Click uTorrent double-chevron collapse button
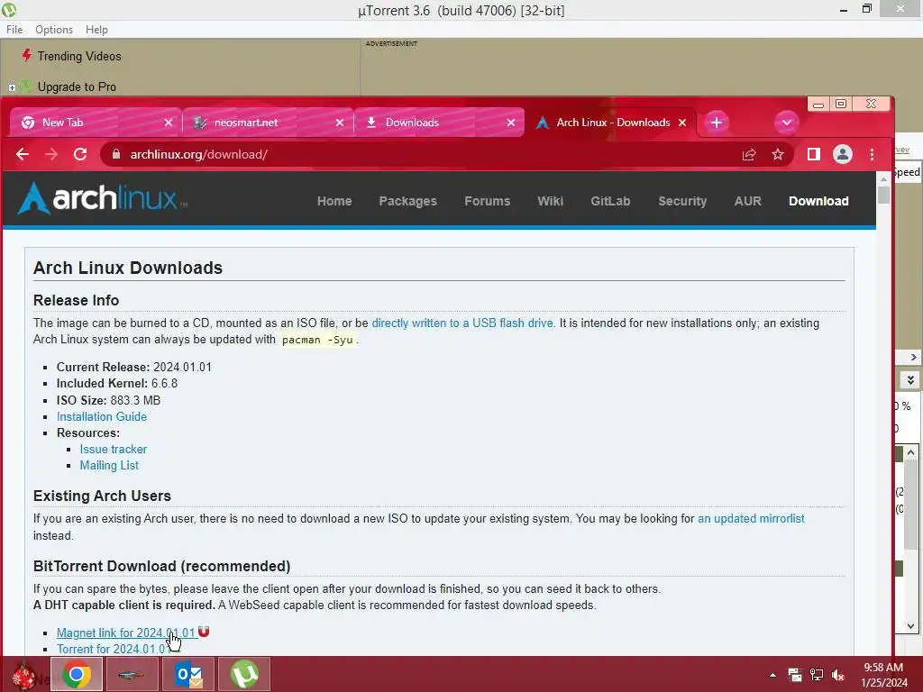 click(910, 380)
